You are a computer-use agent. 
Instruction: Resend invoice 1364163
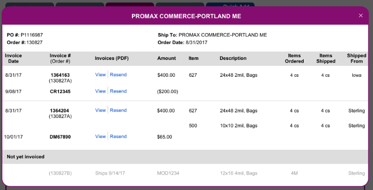(118, 75)
